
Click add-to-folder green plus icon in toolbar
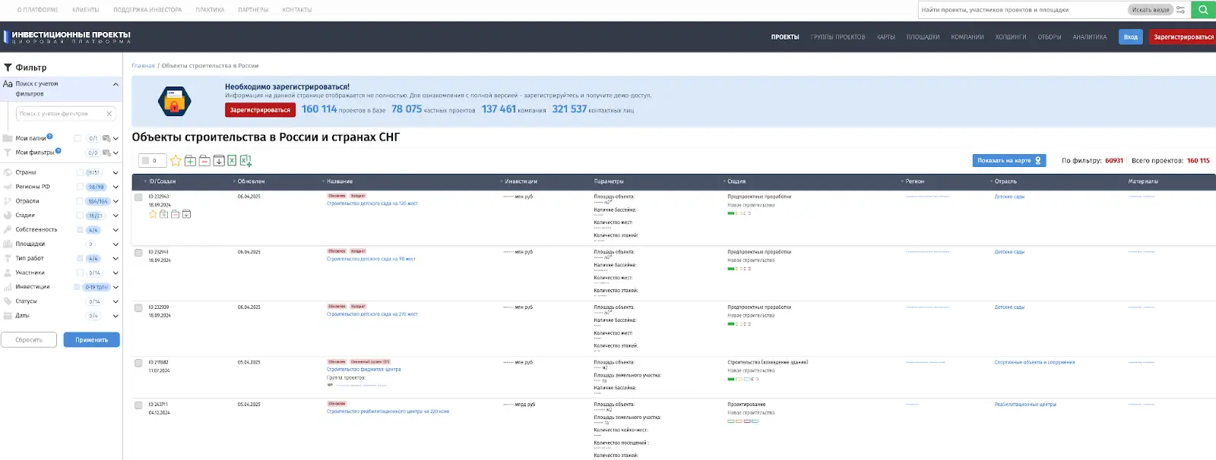tap(190, 161)
